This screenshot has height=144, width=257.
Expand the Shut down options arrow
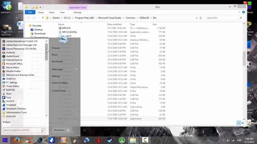coord(68,130)
